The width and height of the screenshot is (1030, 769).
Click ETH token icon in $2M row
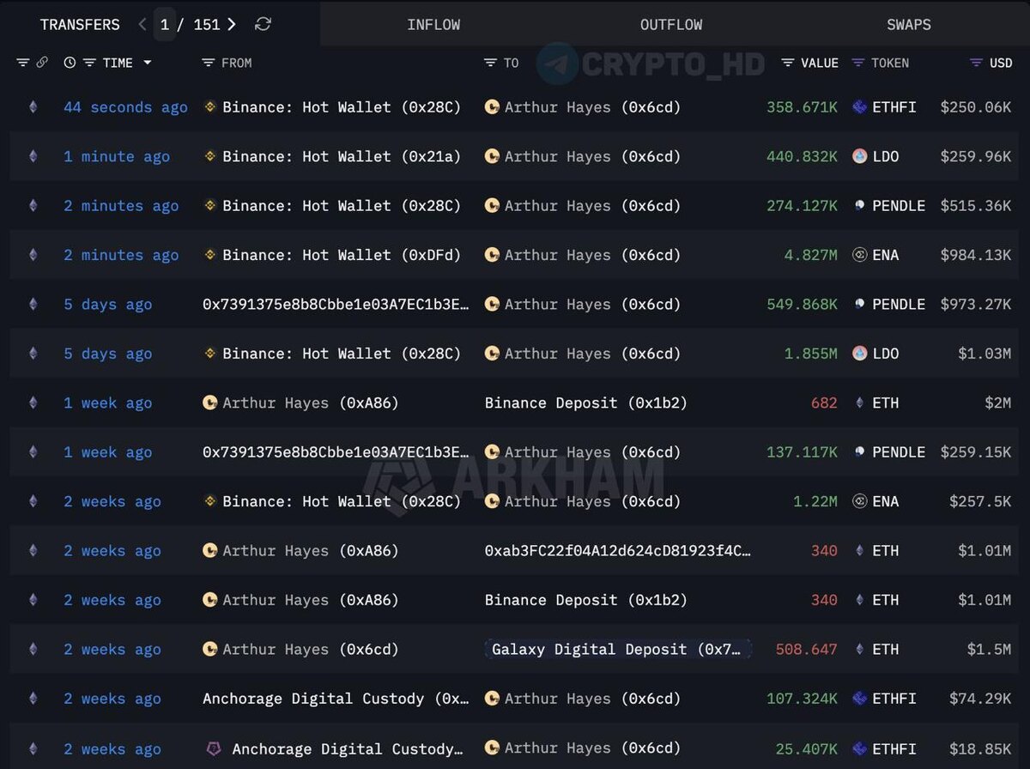(859, 403)
